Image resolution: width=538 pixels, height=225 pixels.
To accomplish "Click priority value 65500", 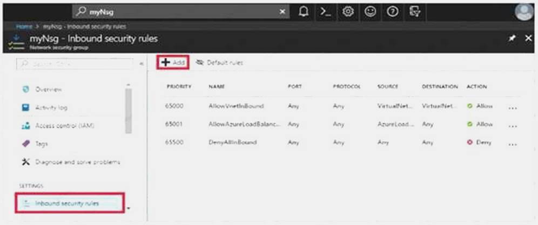I will 175,142.
